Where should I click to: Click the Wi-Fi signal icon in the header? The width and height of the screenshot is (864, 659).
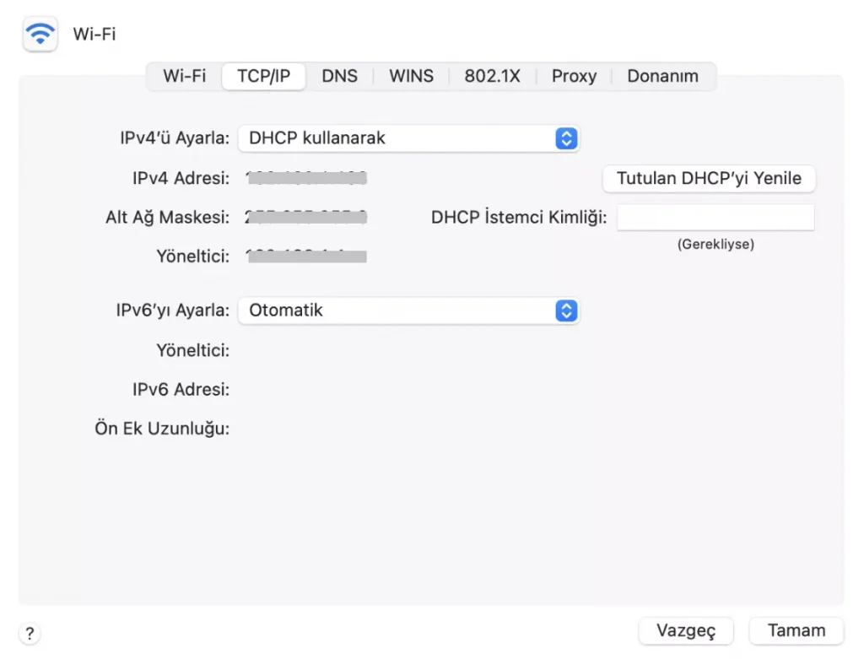(40, 35)
